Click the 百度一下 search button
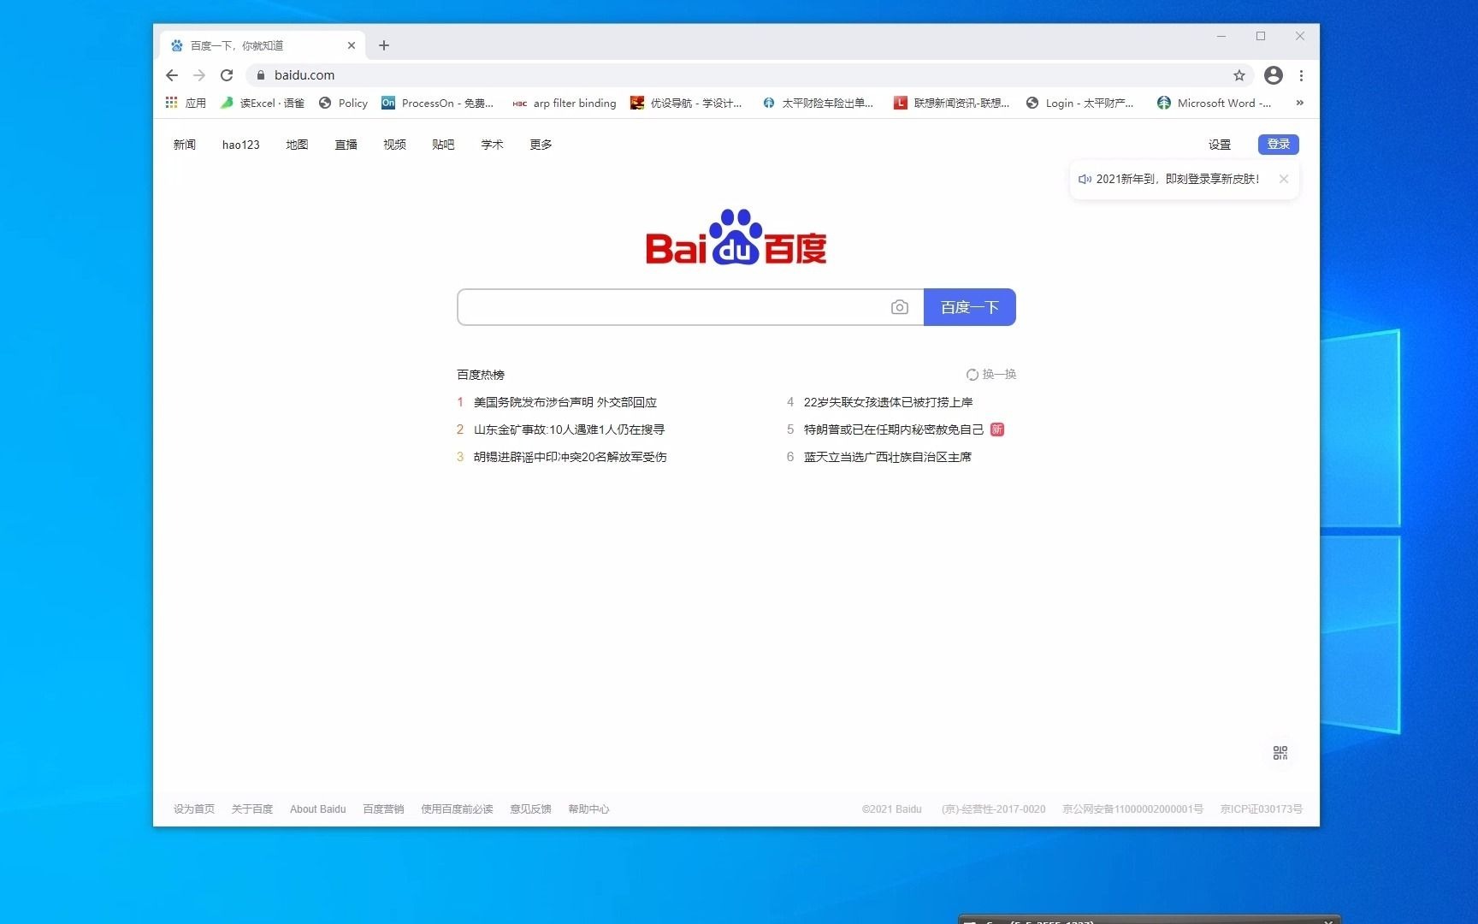The image size is (1478, 924). tap(969, 306)
